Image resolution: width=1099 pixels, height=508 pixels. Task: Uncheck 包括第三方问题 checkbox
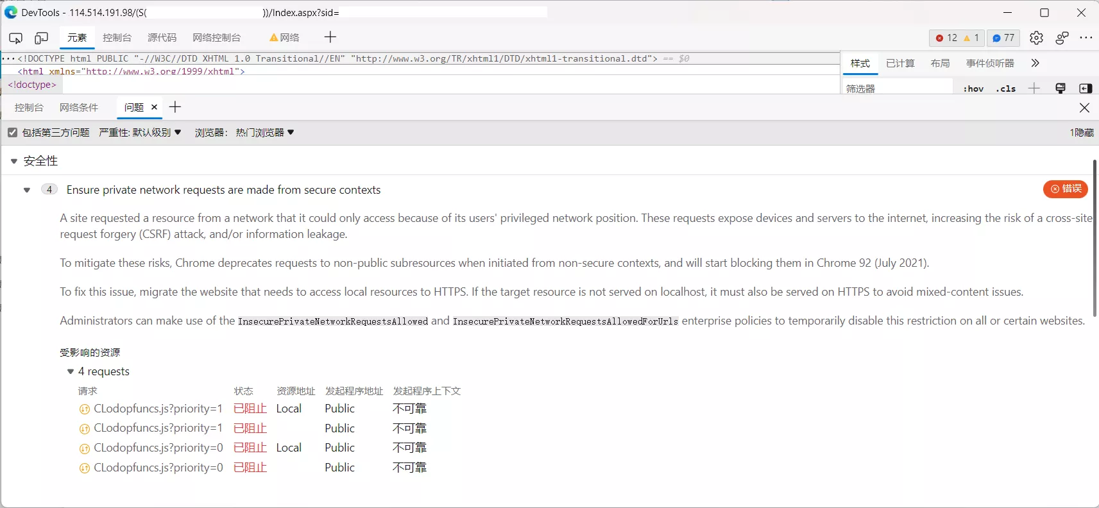tap(12, 132)
